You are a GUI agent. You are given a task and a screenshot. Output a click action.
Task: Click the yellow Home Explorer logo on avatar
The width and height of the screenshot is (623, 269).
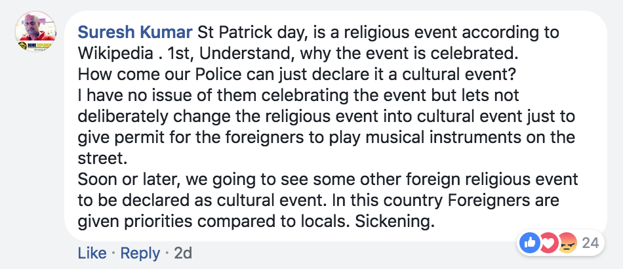[x=35, y=46]
